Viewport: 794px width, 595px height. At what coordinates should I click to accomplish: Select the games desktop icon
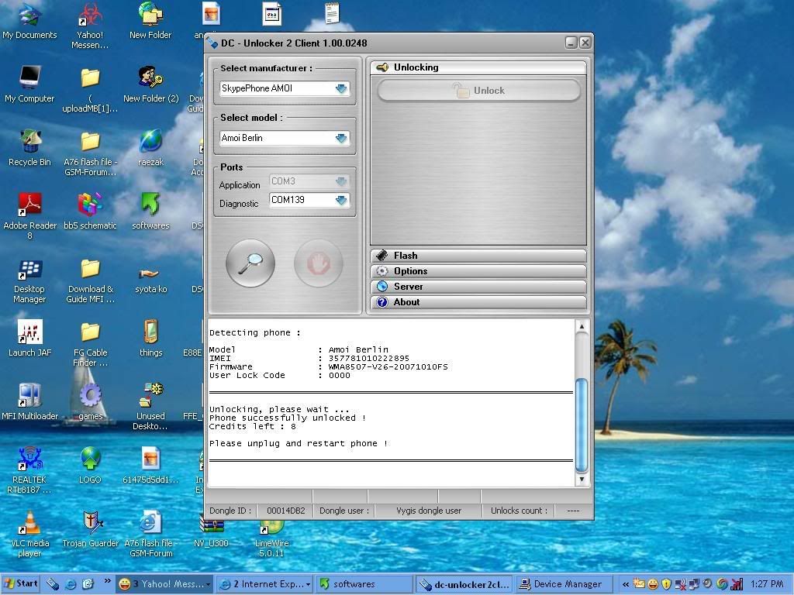[x=91, y=403]
